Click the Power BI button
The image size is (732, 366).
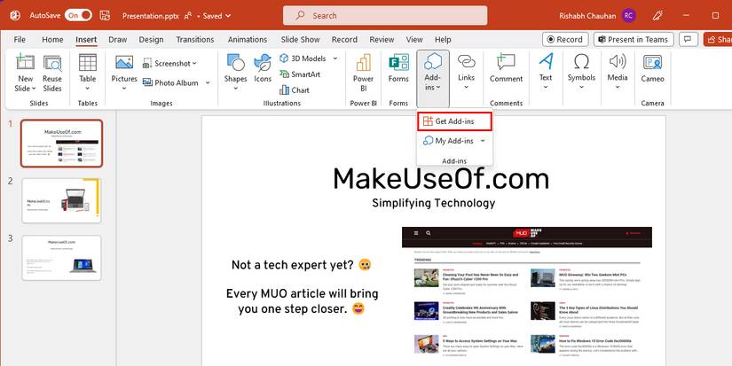coord(363,74)
